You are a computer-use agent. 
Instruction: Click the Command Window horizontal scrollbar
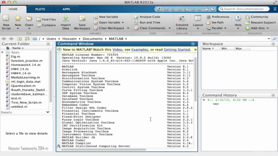click(x=103, y=149)
